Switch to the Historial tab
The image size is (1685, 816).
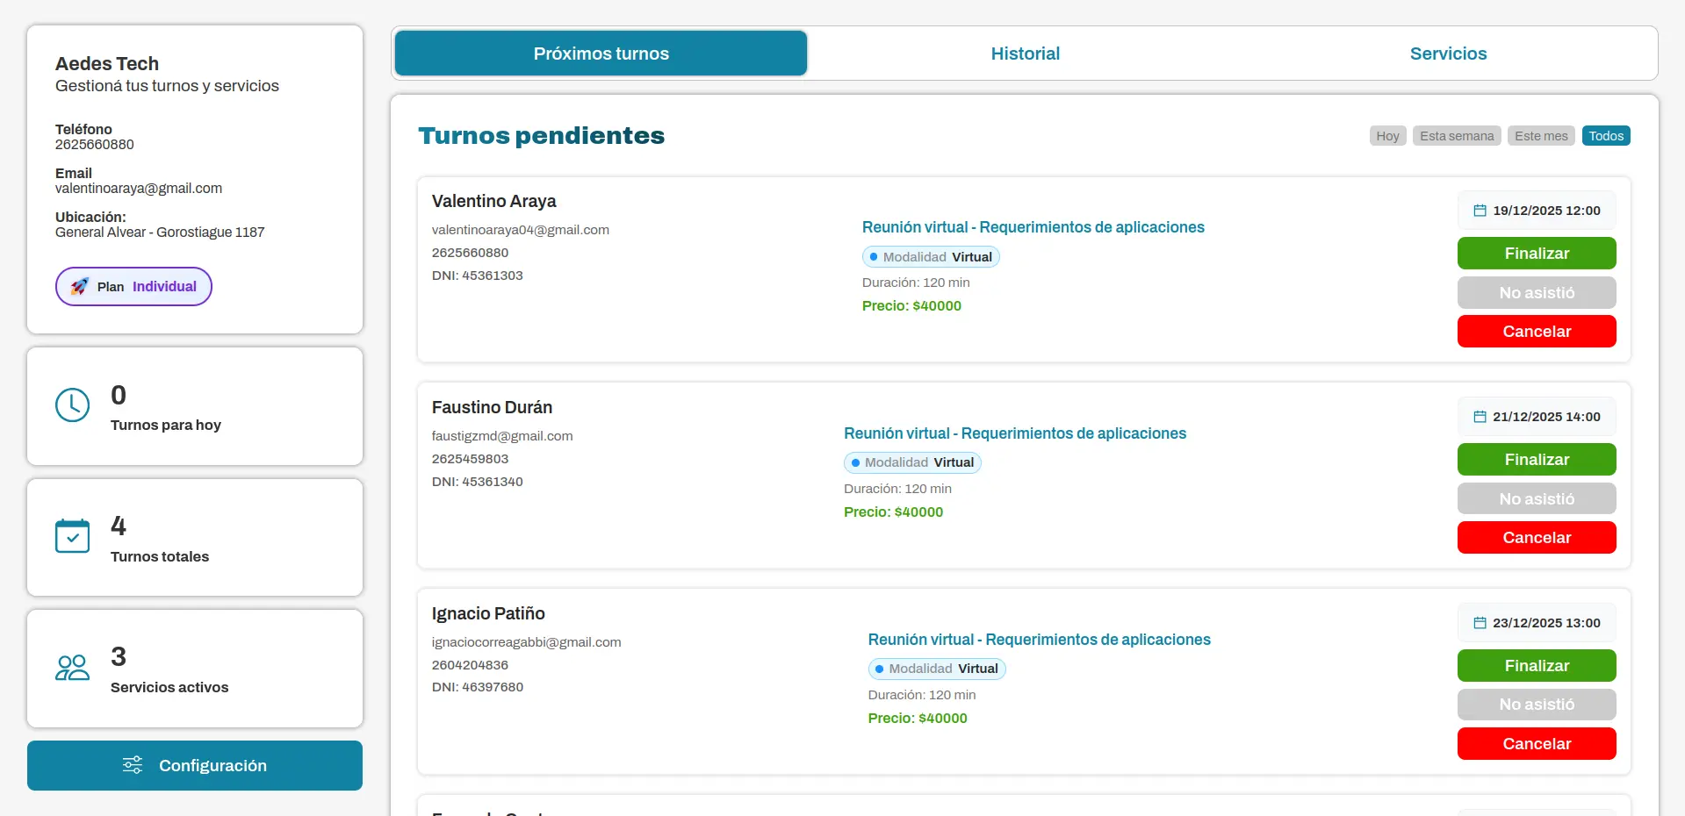tap(1025, 54)
